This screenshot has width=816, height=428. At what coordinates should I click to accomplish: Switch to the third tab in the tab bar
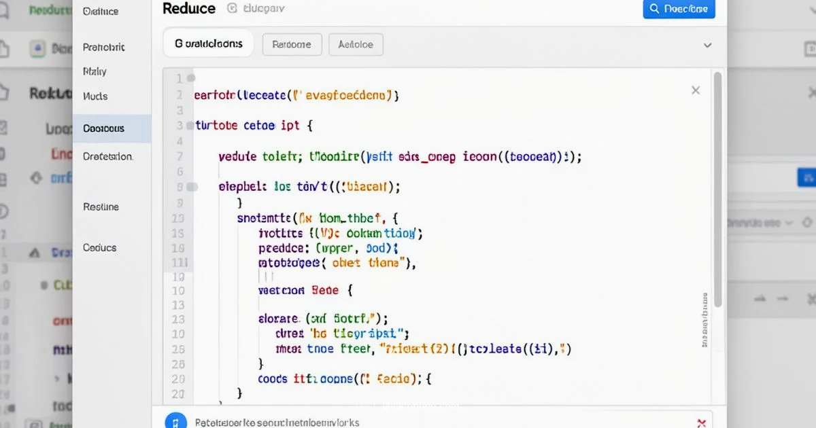click(356, 44)
